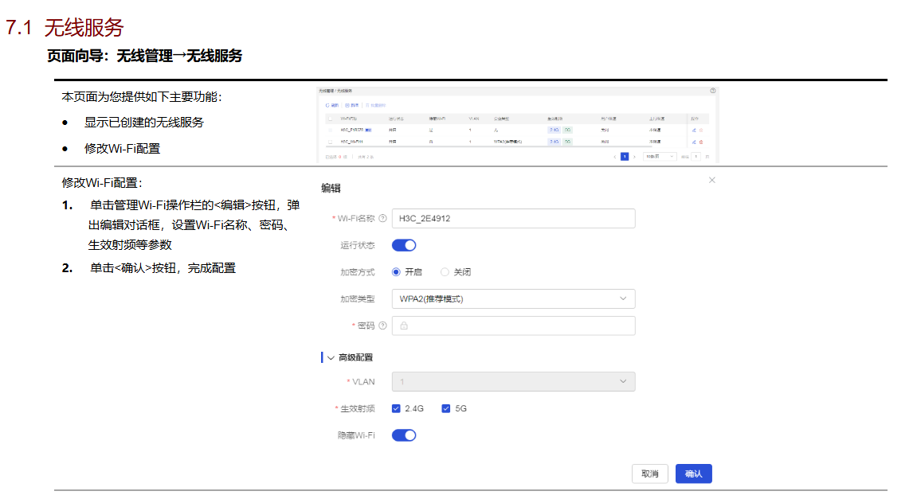Click the help icon beside 密码 label
Viewport: 917px width, 495px height.
[x=383, y=325]
